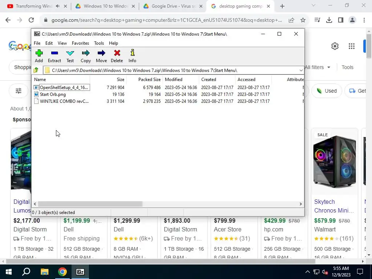This screenshot has width=372, height=279.
Task: Sort files by Modified column
Action: [x=181, y=80]
